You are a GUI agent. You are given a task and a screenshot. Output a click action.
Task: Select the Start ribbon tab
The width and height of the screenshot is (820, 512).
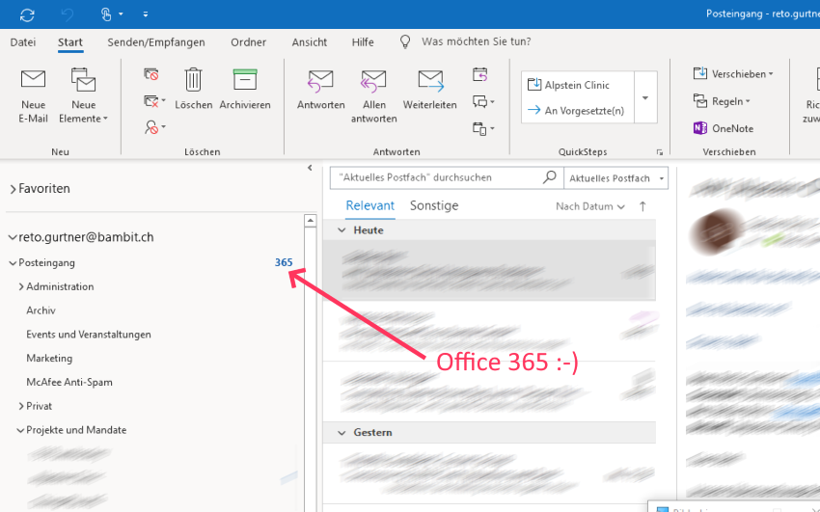[70, 42]
